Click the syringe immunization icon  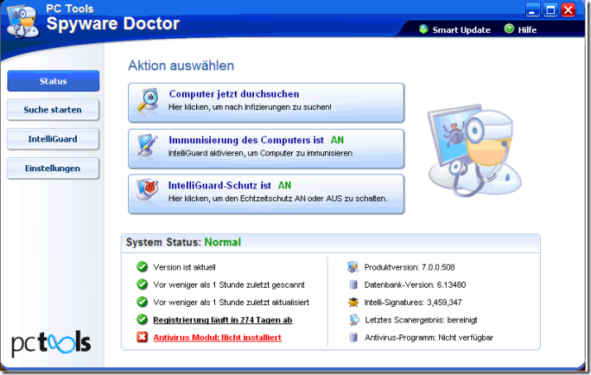148,146
